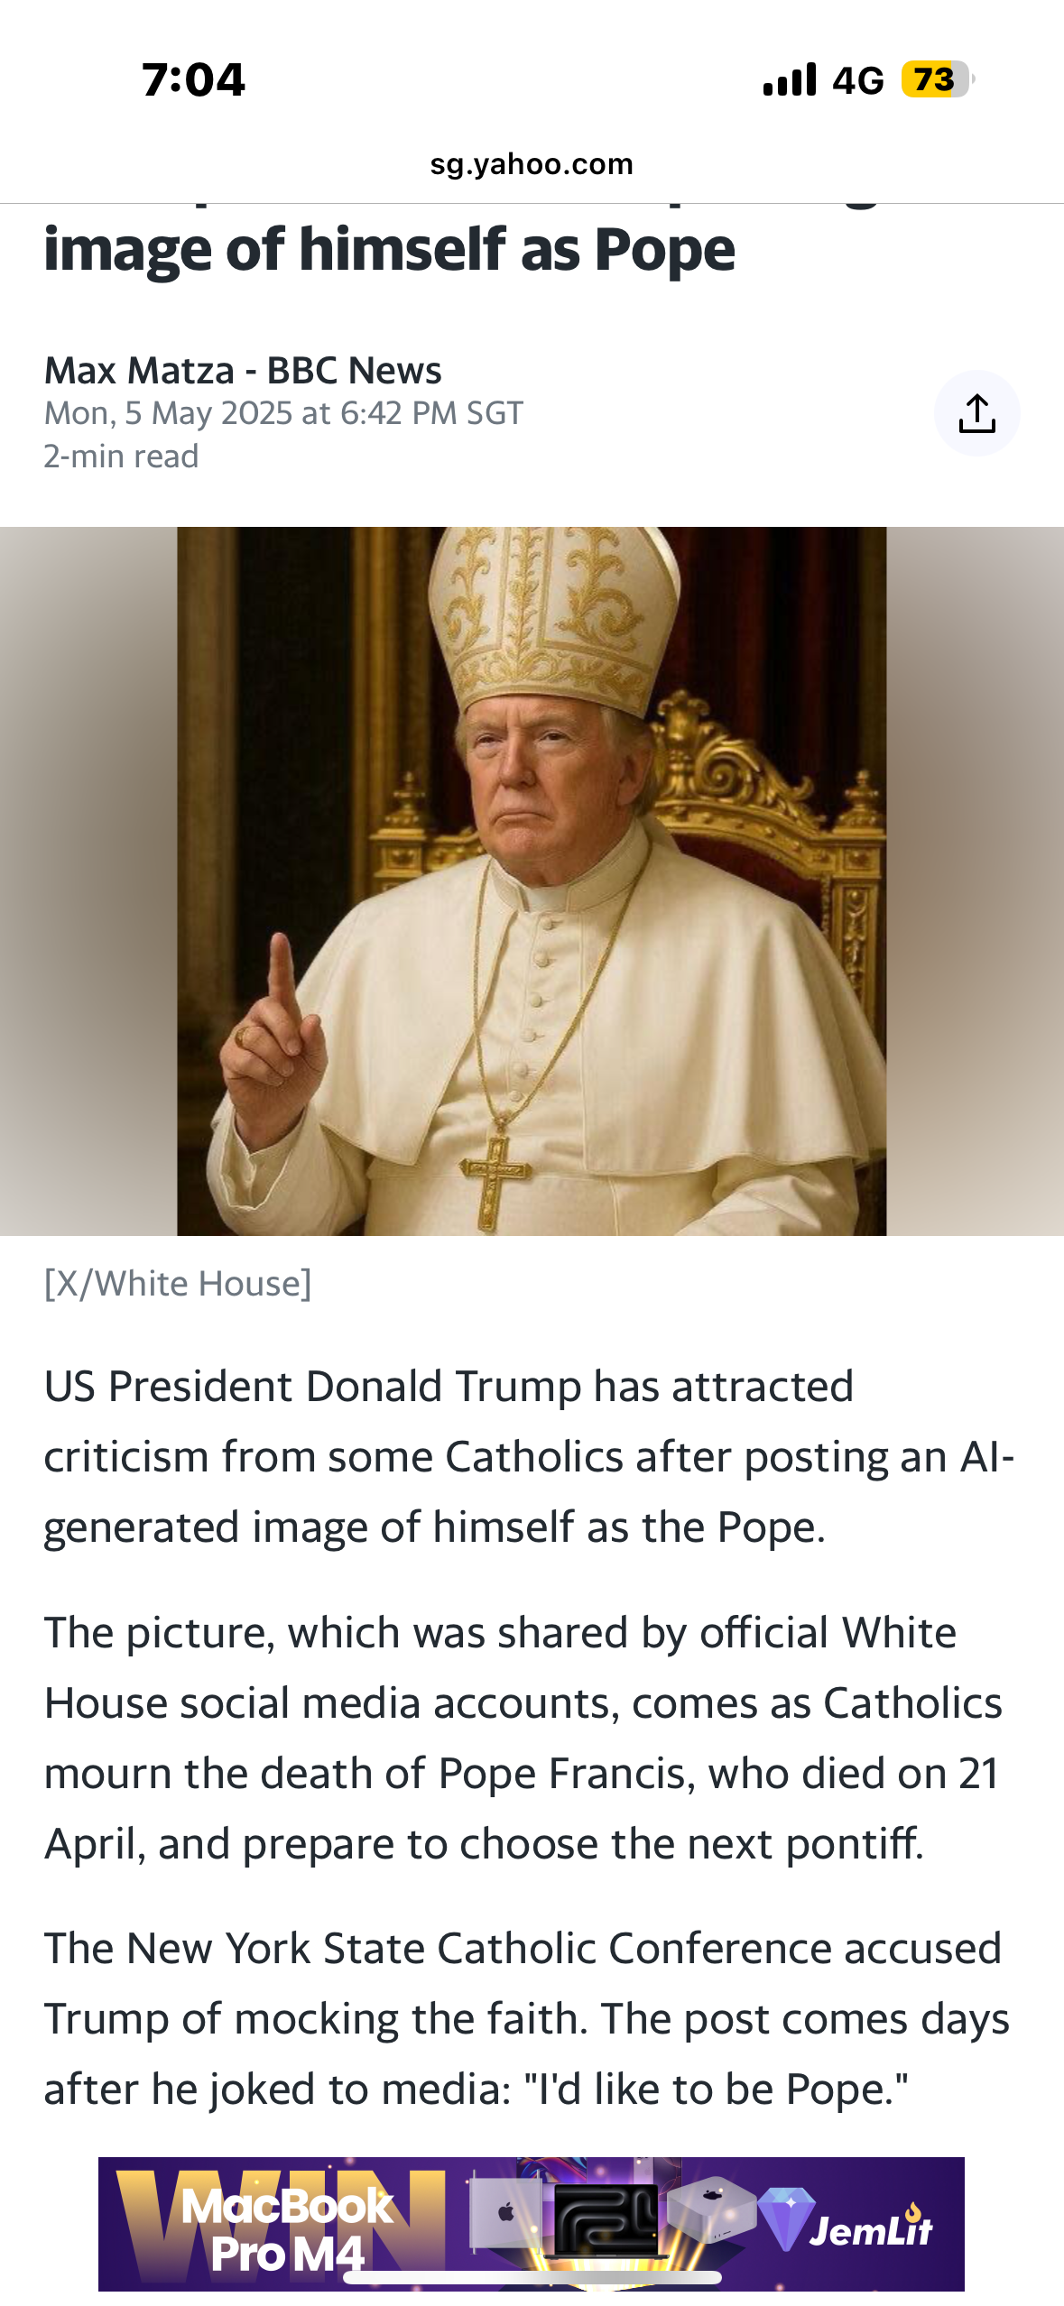Tap the cellular signal bars icon
The image size is (1064, 2306).
coord(790,79)
